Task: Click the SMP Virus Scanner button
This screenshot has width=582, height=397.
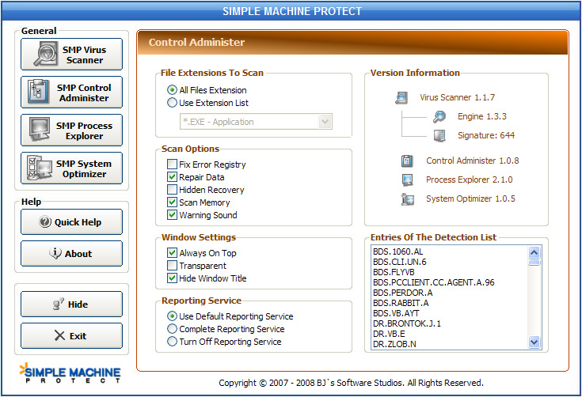Action: point(71,54)
